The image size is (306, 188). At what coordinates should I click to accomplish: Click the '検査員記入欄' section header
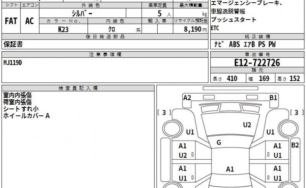coord(78,88)
